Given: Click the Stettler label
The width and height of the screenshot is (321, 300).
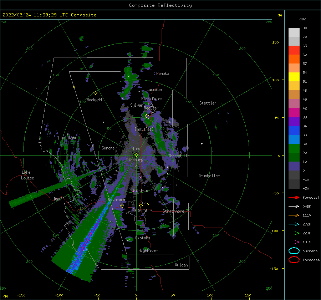Looking at the screenshot, I should point(208,103).
